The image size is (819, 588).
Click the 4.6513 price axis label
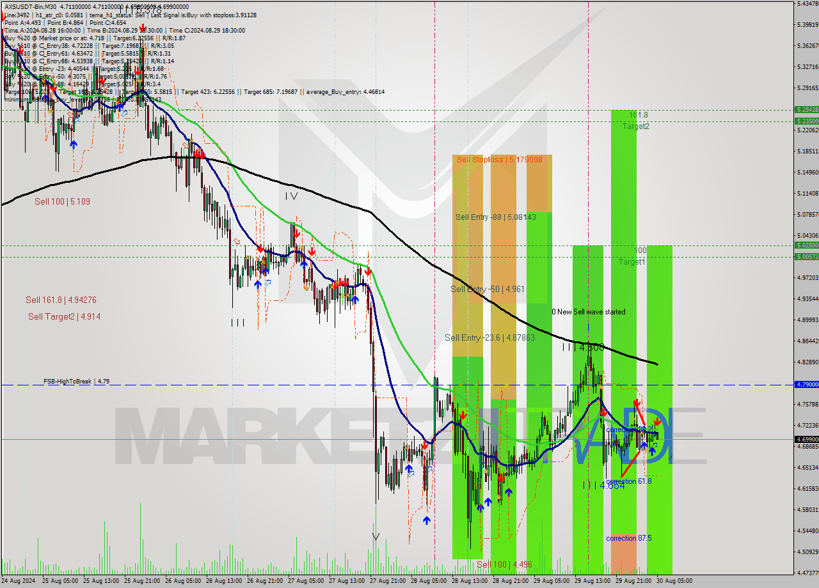tap(807, 468)
